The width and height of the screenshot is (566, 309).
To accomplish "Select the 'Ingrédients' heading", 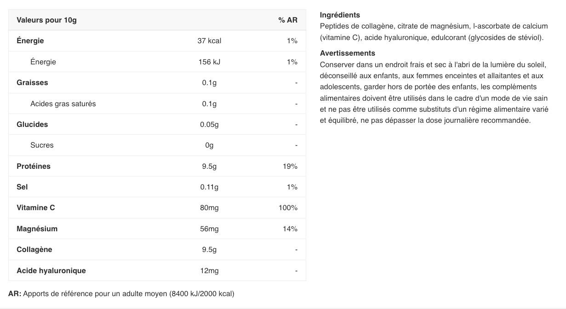I will pos(340,15).
